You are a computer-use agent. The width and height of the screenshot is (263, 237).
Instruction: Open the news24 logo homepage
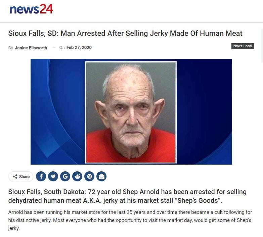click(31, 9)
